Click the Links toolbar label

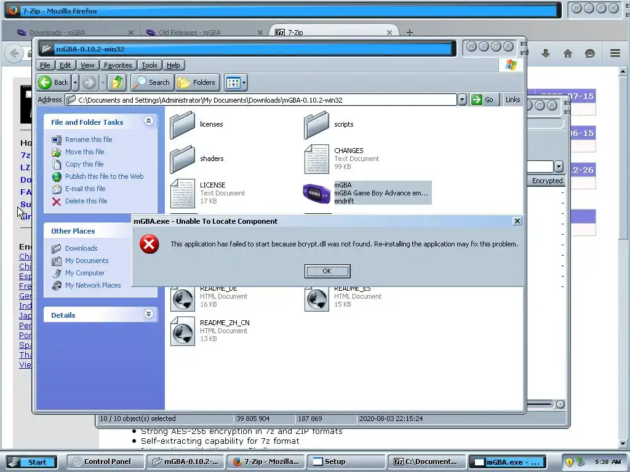point(512,100)
